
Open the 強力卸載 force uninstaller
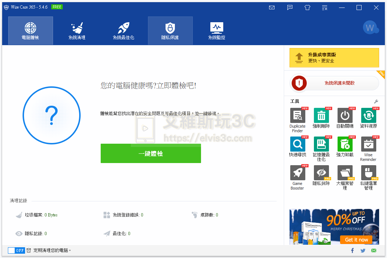coord(344,144)
